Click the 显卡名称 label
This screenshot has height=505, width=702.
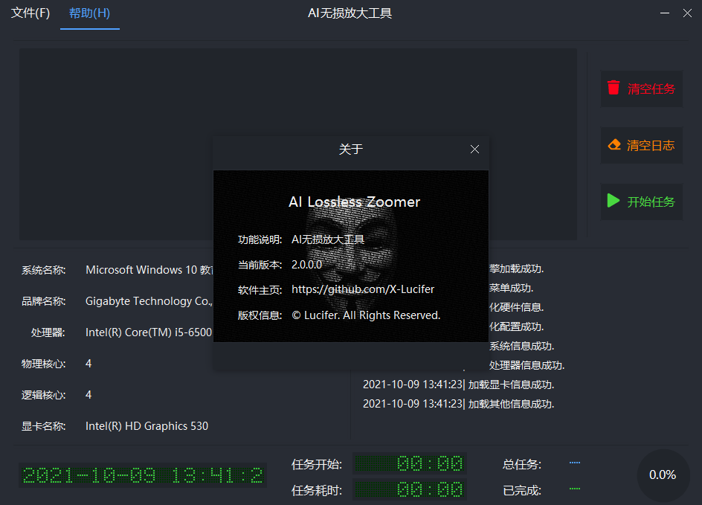[43, 426]
